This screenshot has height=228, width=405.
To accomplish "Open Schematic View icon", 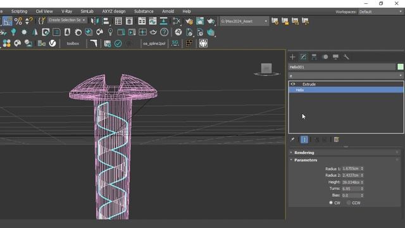I will [163, 21].
